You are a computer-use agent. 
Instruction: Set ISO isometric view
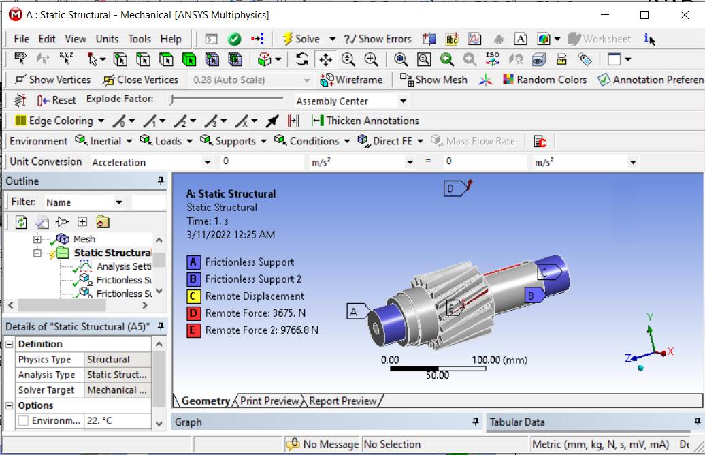point(492,59)
